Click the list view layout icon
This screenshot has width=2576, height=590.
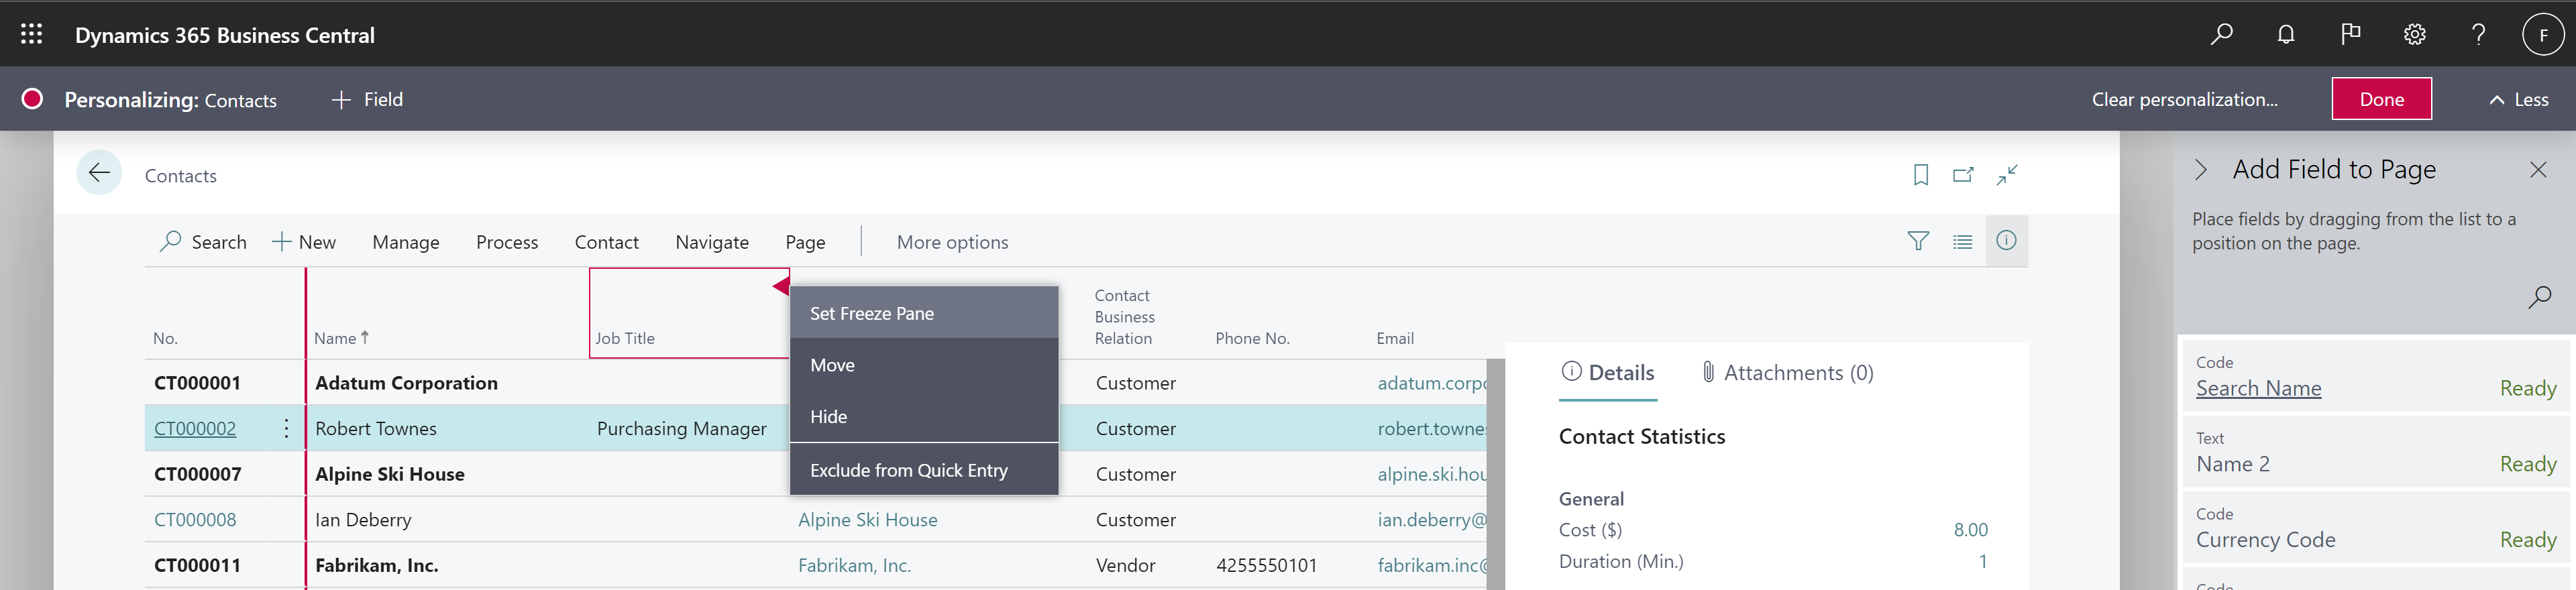pos(1962,241)
